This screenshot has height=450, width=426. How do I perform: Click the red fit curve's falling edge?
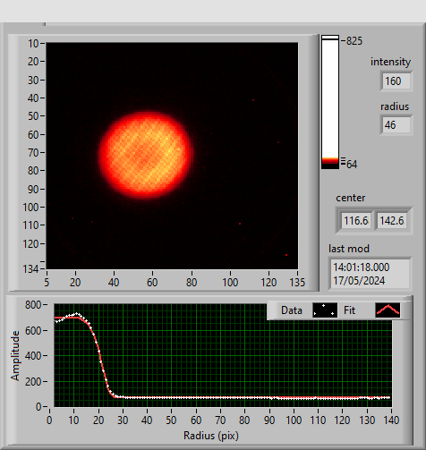101,360
